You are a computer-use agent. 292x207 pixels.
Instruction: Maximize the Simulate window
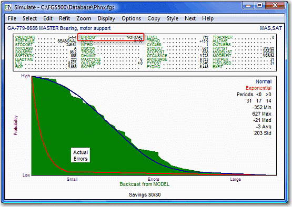[260, 5]
